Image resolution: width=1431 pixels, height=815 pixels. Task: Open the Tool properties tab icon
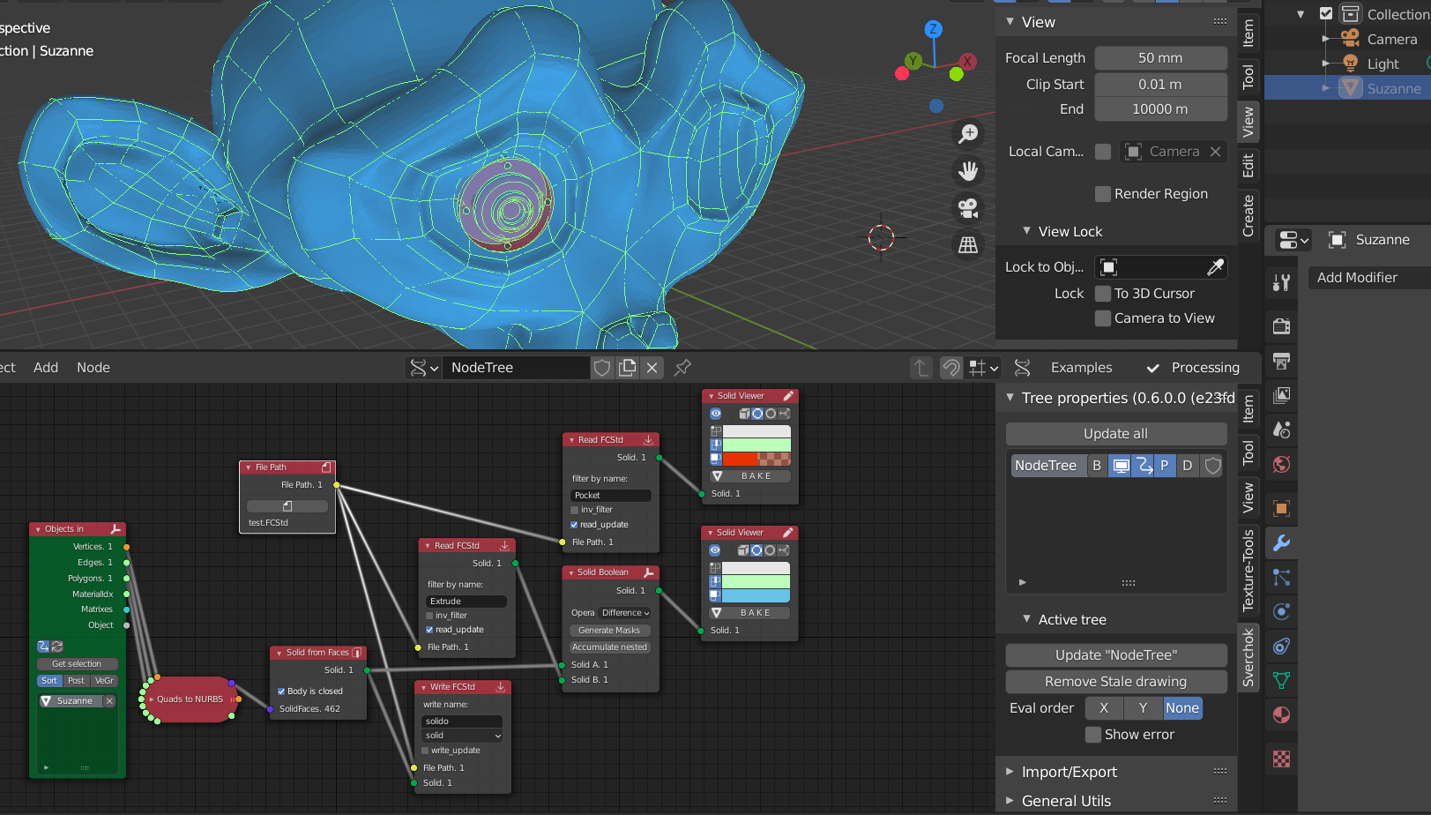(x=1281, y=282)
